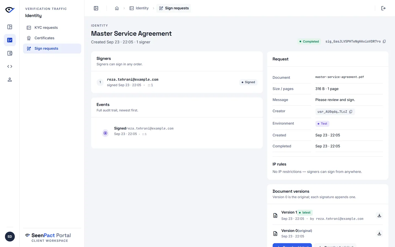395x247 pixels.
Task: Click the Version 0 file icon
Action: [x=275, y=234]
